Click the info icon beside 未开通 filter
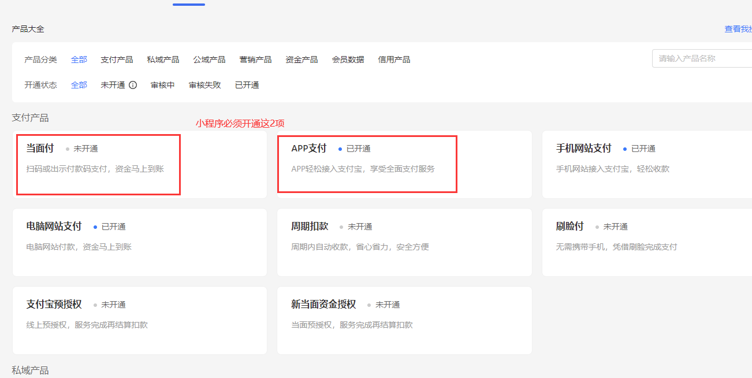The width and height of the screenshot is (752, 378). click(x=133, y=85)
